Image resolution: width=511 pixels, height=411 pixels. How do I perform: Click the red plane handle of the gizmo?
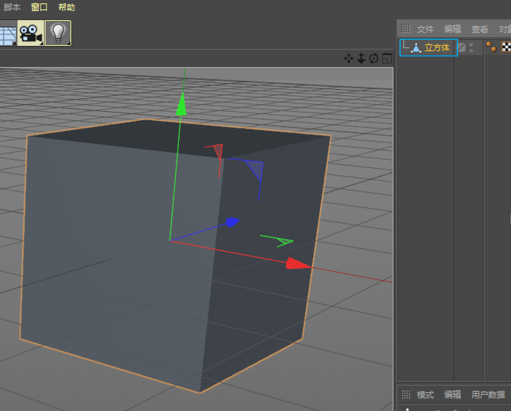[x=218, y=151]
